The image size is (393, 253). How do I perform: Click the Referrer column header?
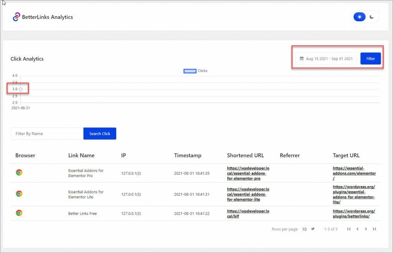(x=290, y=155)
